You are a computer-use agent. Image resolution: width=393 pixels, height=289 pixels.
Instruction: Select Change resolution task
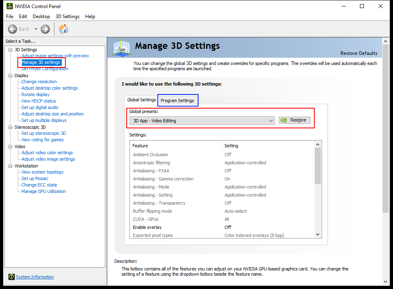(39, 82)
